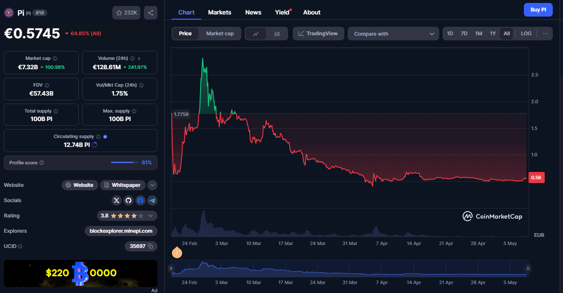Click Profile score info icon

coord(42,163)
